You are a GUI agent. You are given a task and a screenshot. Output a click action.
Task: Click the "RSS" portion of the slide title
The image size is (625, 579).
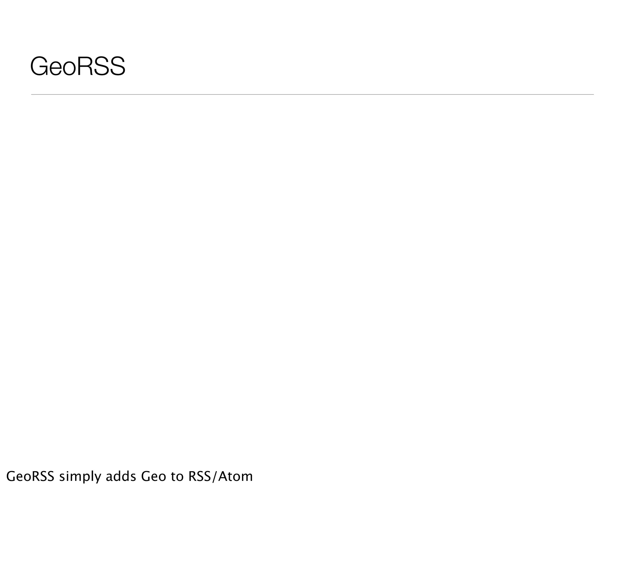point(101,66)
